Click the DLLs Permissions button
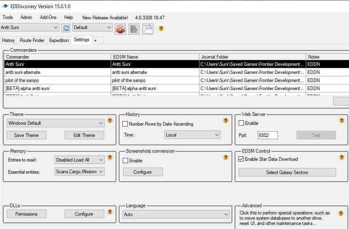The height and width of the screenshot is (229, 349). (x=27, y=214)
